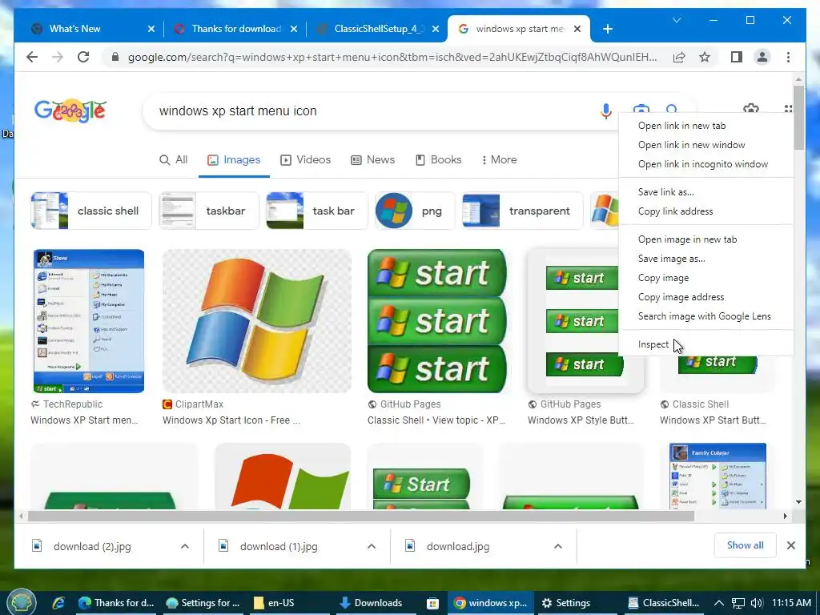Expand options for download.jpg
The width and height of the screenshot is (820, 615).
558,546
